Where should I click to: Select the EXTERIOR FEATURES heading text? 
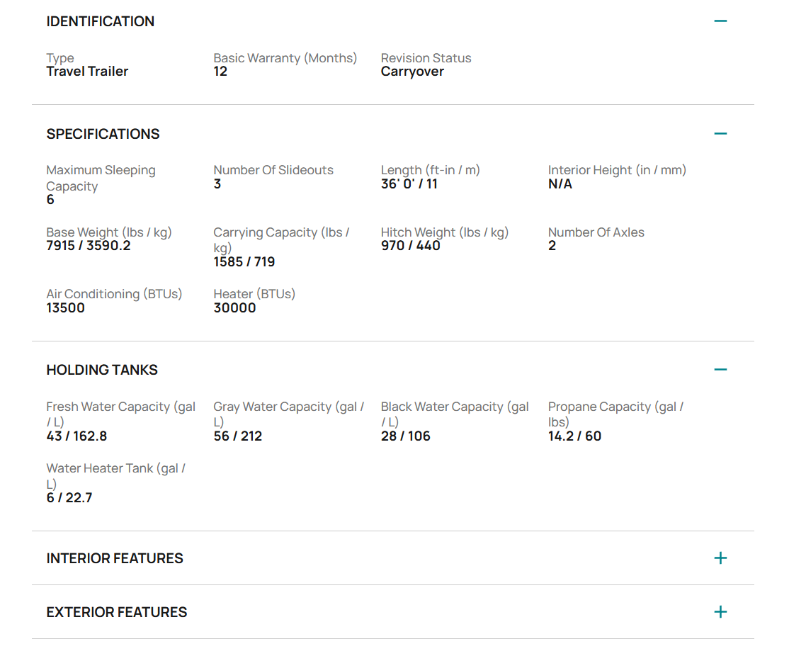point(117,612)
